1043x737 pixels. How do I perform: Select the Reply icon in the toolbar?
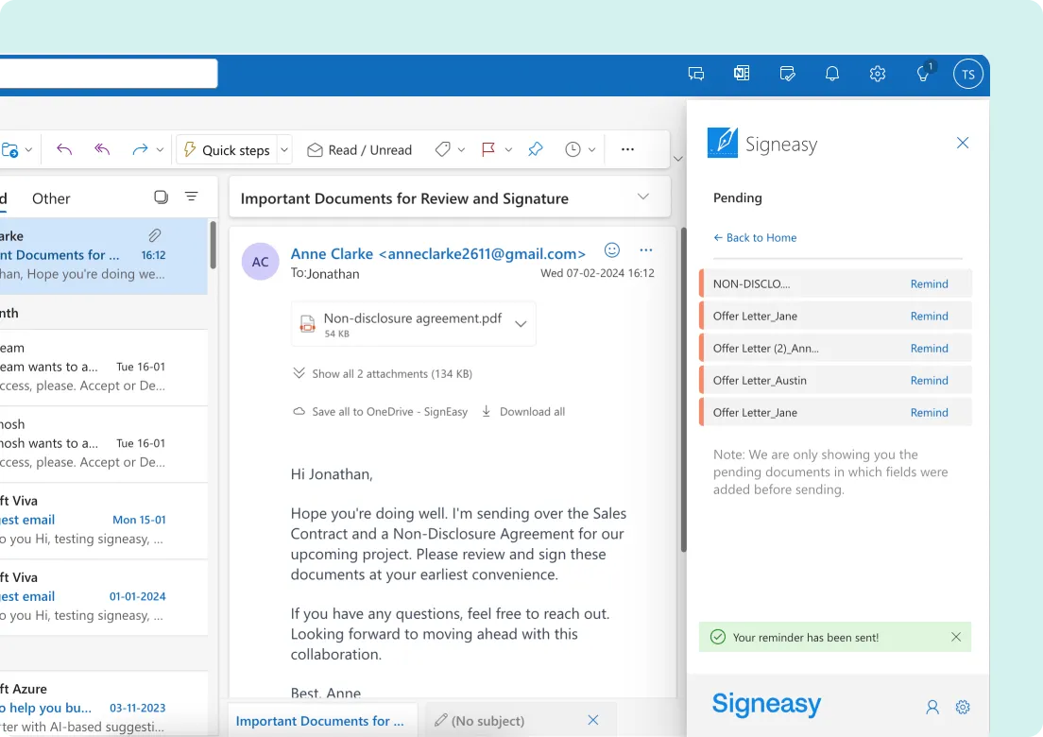click(x=62, y=149)
